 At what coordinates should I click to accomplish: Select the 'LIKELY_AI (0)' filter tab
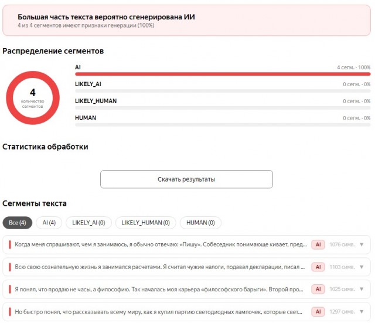click(x=88, y=223)
